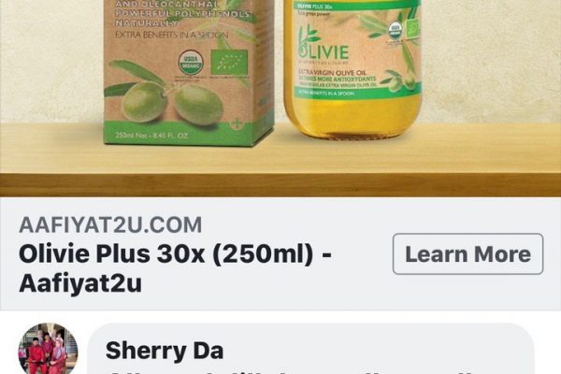Click the OLIVIE brand logo on the bottle

pyautogui.click(x=323, y=48)
